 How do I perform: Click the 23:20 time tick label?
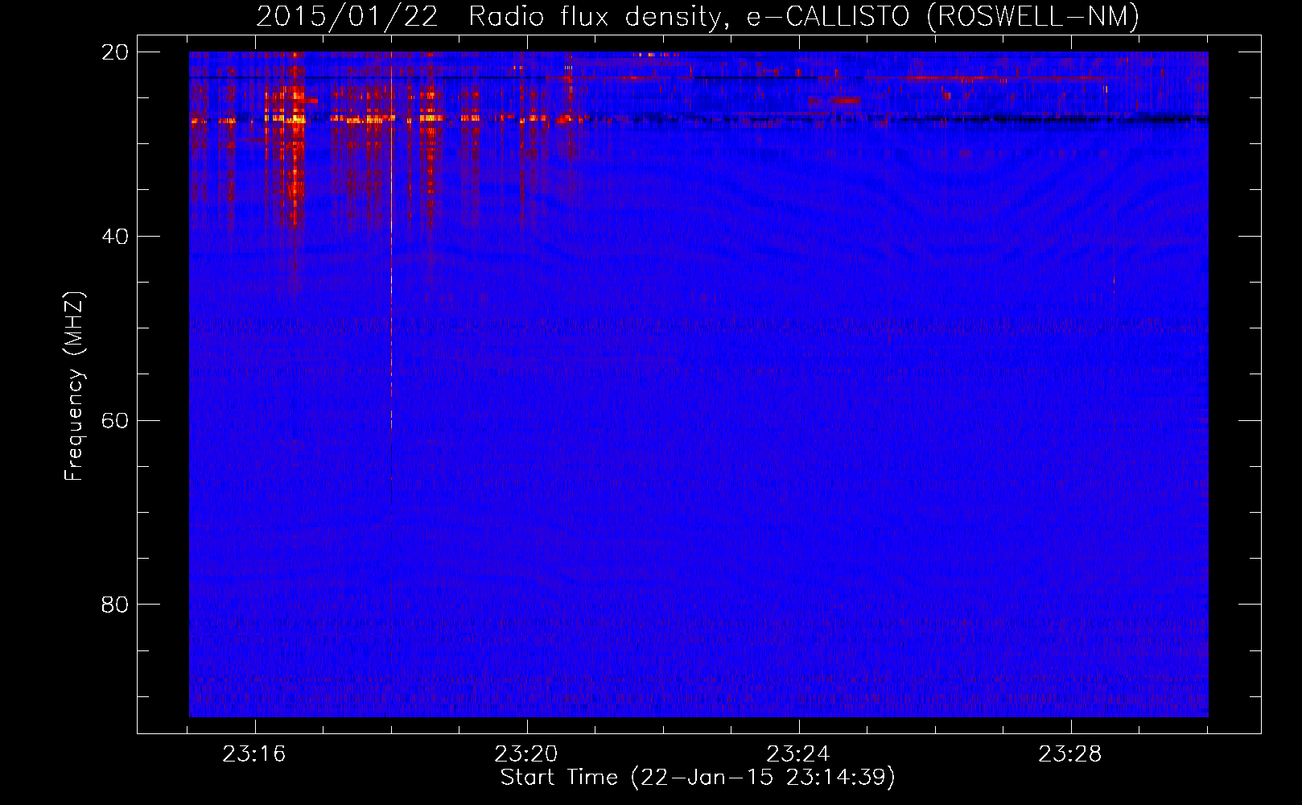pyautogui.click(x=526, y=754)
